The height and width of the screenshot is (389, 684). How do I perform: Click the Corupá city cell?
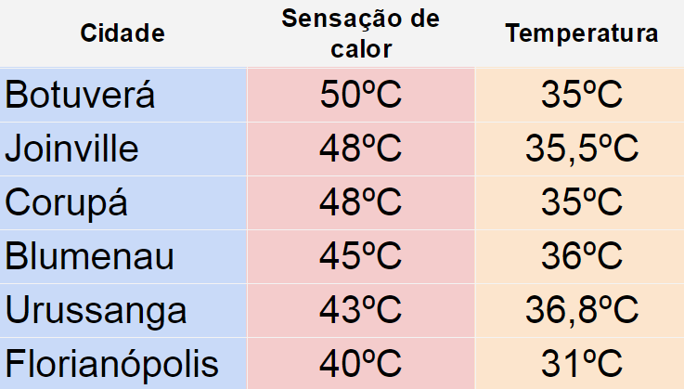tap(123, 203)
